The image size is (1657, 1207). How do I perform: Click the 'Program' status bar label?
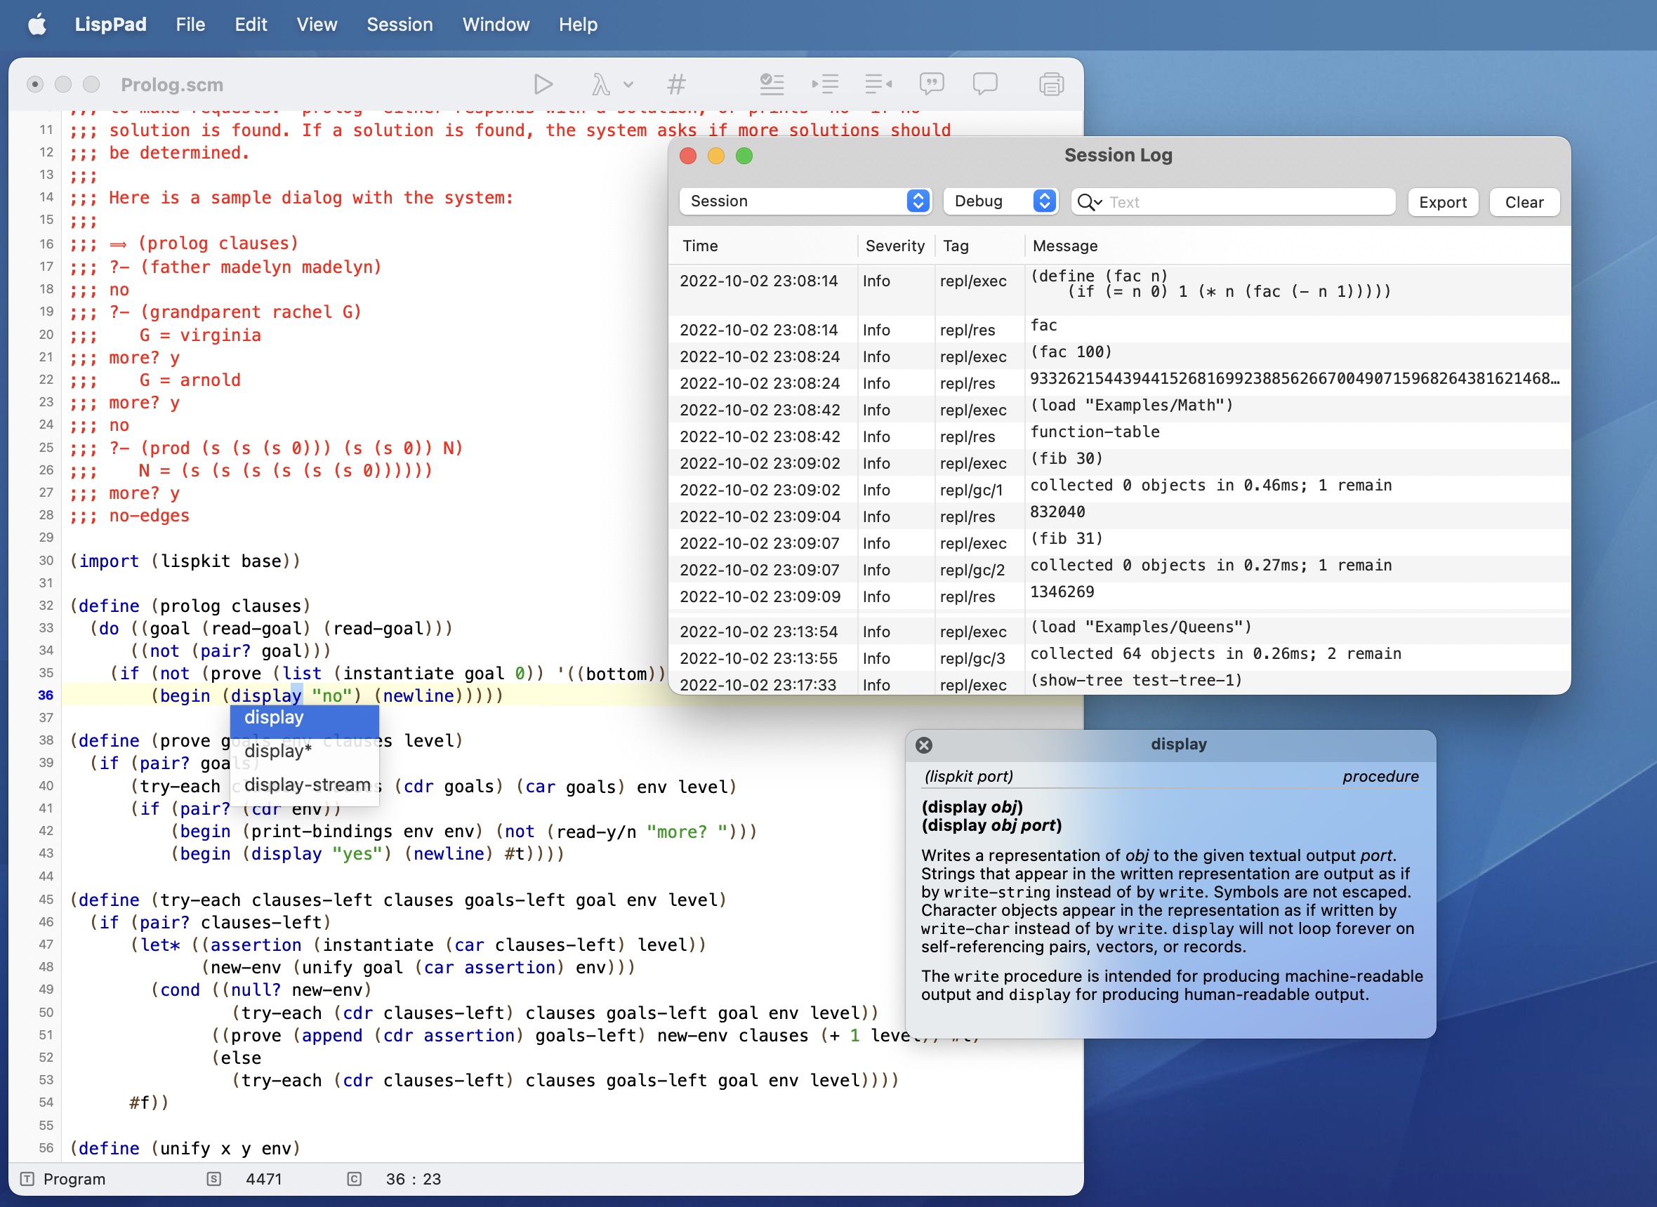pyautogui.click(x=74, y=1178)
